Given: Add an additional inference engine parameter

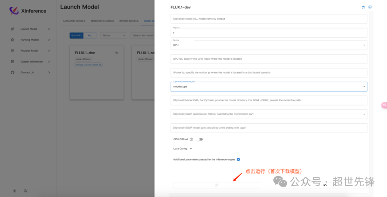Looking at the screenshot, I should 238,160.
